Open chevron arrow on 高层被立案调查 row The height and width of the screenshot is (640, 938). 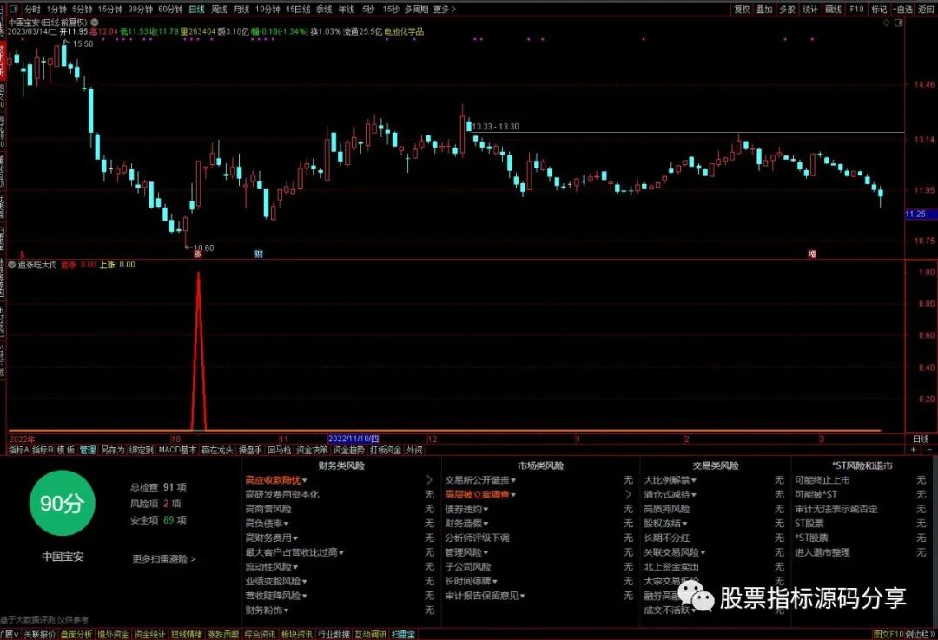[x=628, y=495]
